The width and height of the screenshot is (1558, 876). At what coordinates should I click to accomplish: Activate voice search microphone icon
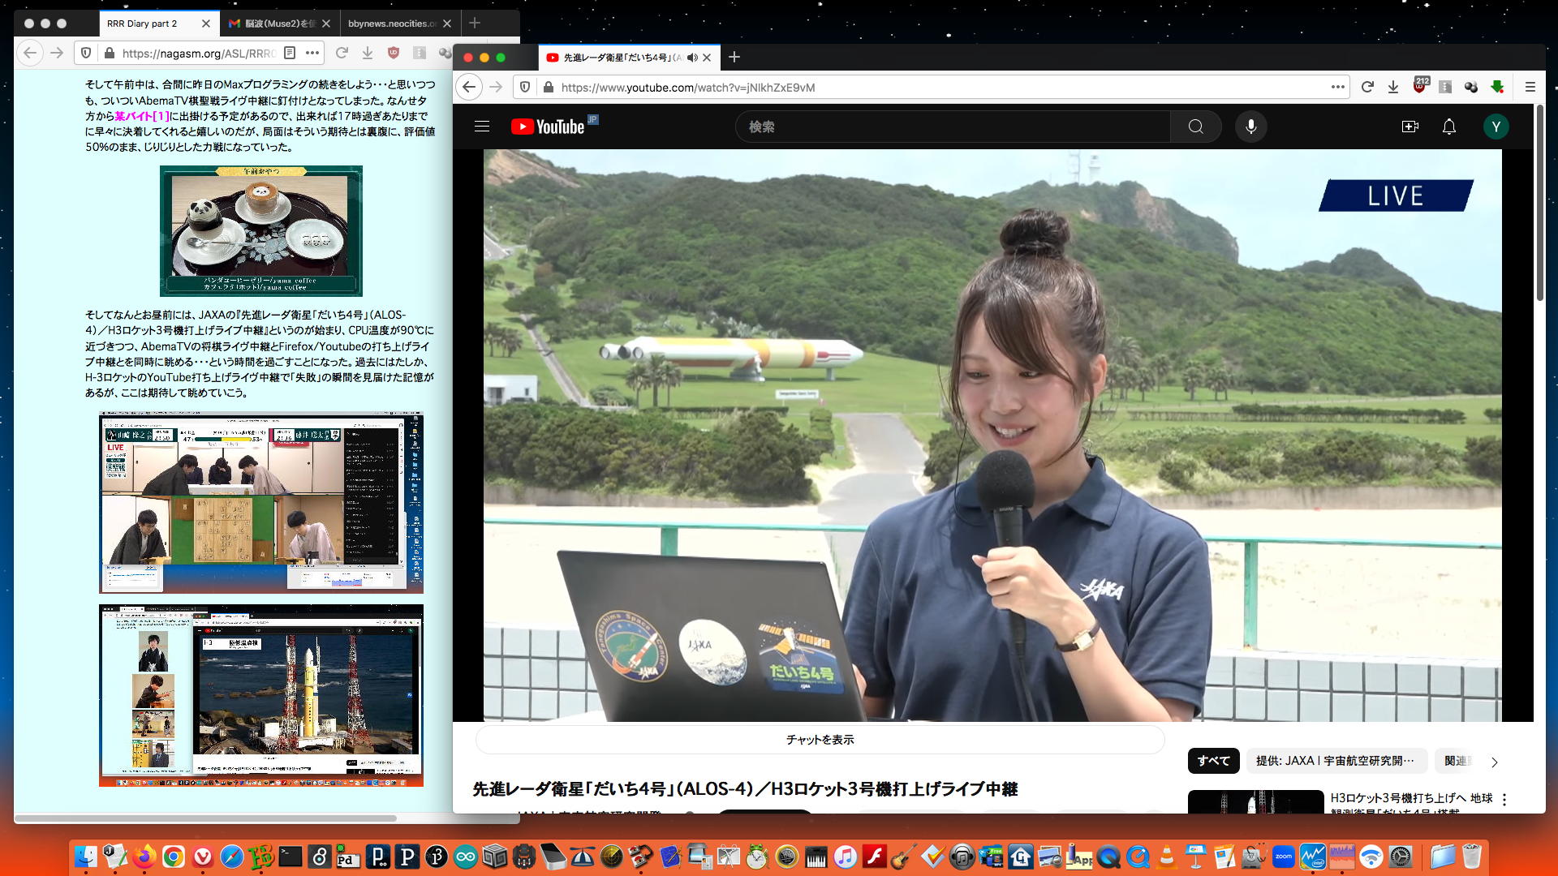point(1250,127)
